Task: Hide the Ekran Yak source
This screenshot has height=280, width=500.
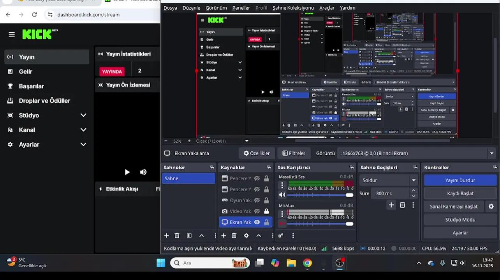Action: click(x=257, y=222)
